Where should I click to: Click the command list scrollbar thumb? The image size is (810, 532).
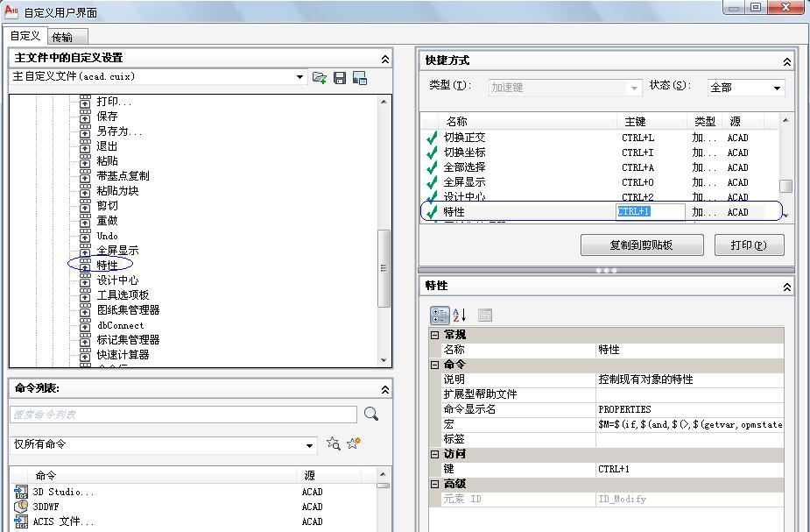tap(384, 486)
